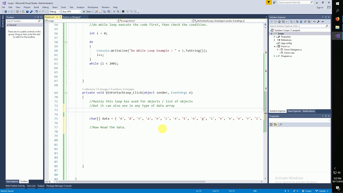The width and height of the screenshot is (343, 193).
Task: Toggle auto-hide pin on Solution Explorer
Action: pos(326,17)
